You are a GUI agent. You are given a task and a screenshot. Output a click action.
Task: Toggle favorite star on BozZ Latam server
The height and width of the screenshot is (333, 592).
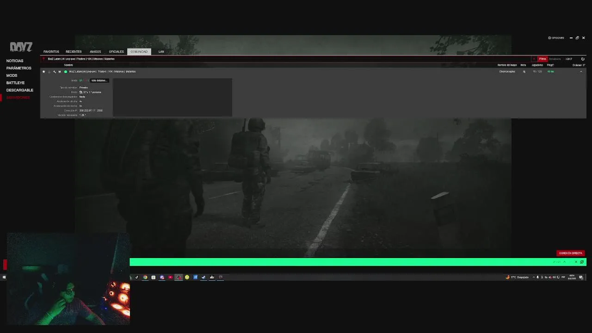tap(44, 72)
